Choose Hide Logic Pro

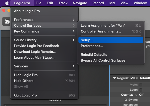[x=44, y=75]
